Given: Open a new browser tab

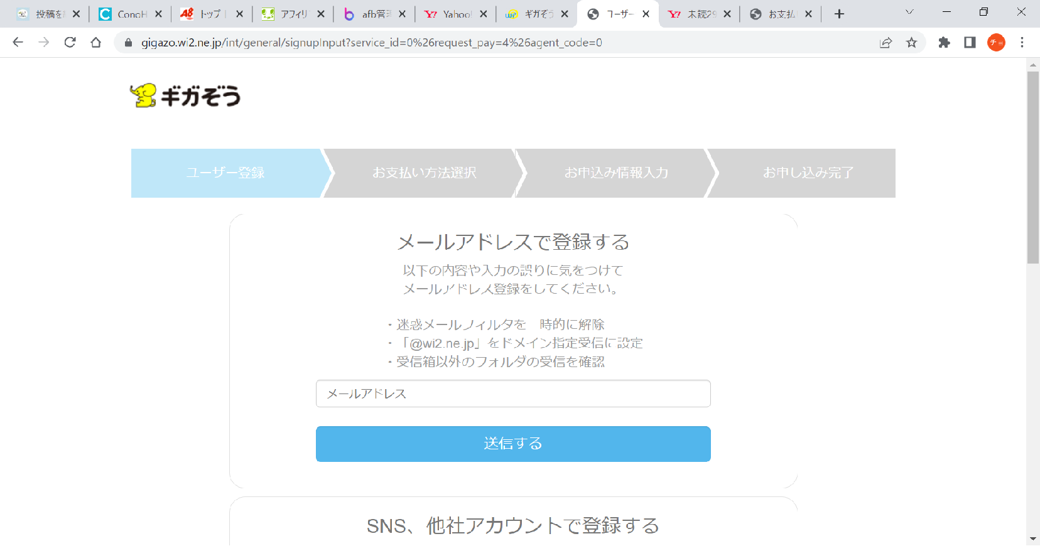Looking at the screenshot, I should [839, 14].
